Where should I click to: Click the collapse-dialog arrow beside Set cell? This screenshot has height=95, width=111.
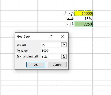(64, 45)
